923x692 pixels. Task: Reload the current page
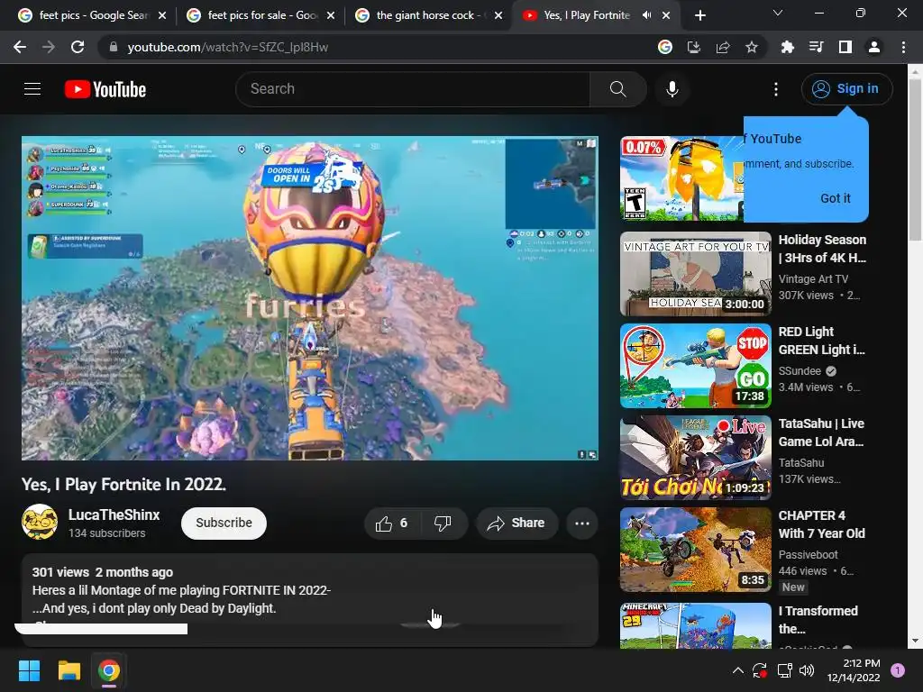click(78, 47)
